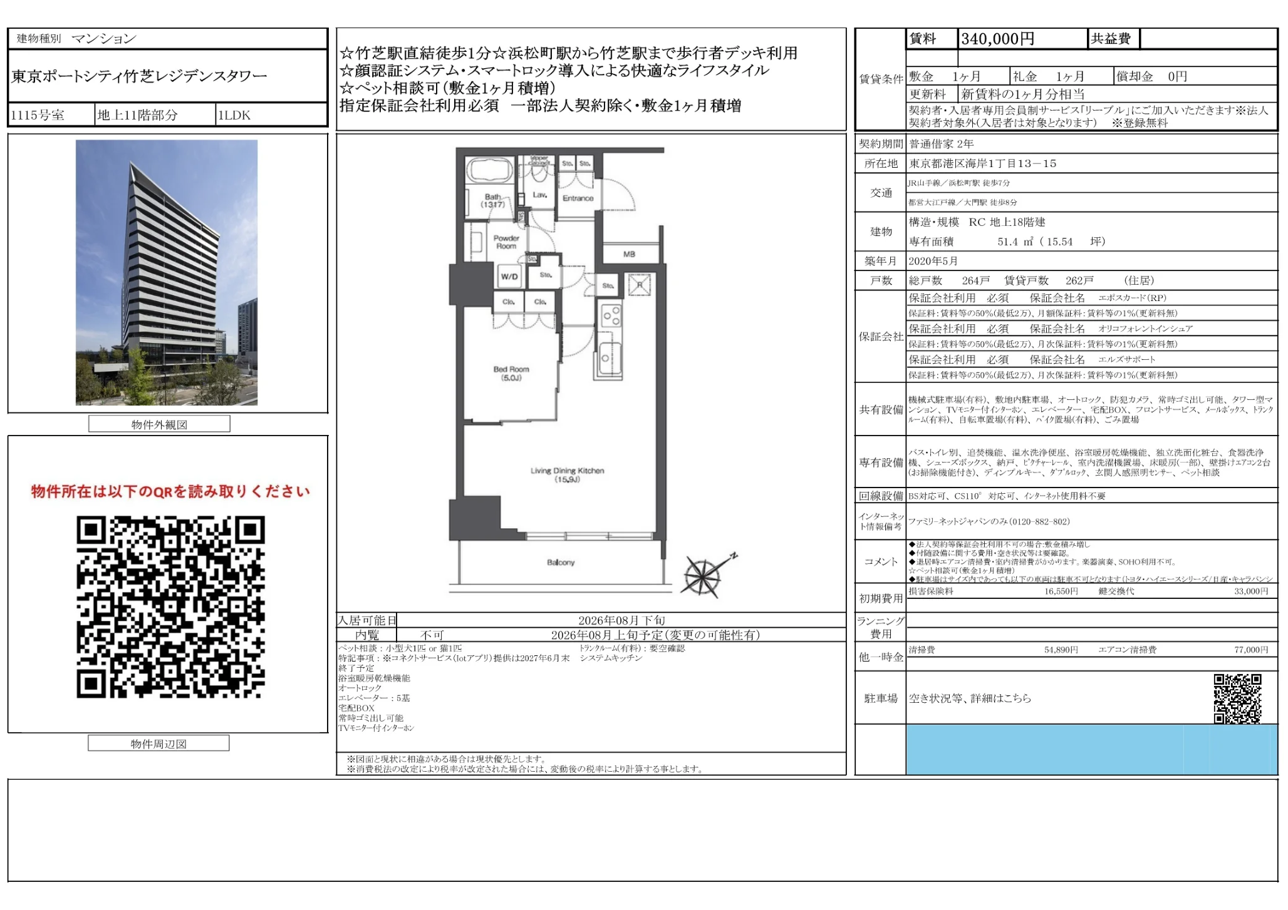Click the move-in date 2026年08月下旬
Viewport: 1288px width, 910px height.
pyautogui.click(x=621, y=620)
